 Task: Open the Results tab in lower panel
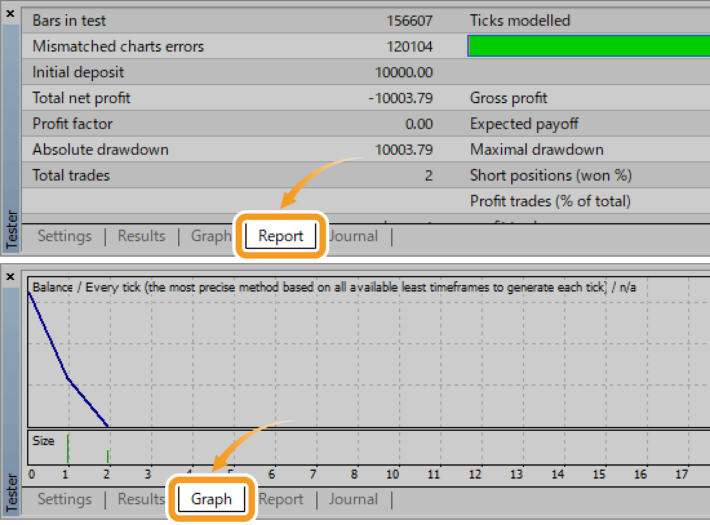(141, 499)
